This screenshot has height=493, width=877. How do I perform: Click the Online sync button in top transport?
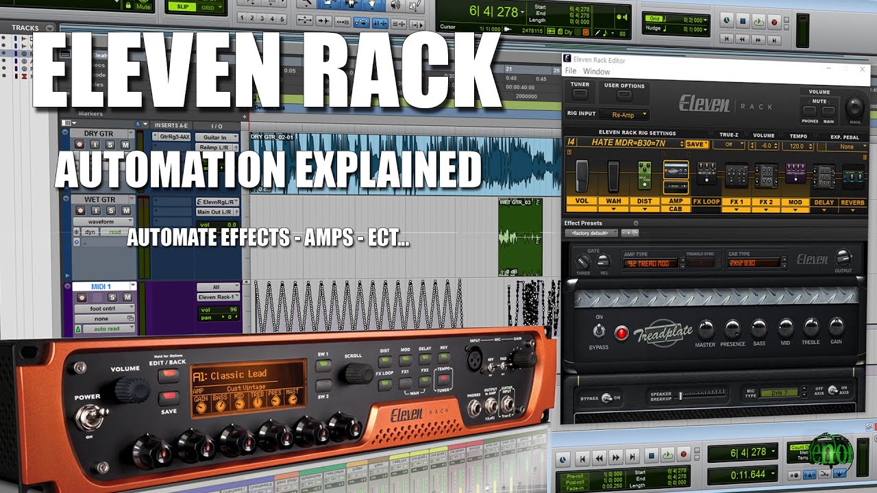point(726,21)
